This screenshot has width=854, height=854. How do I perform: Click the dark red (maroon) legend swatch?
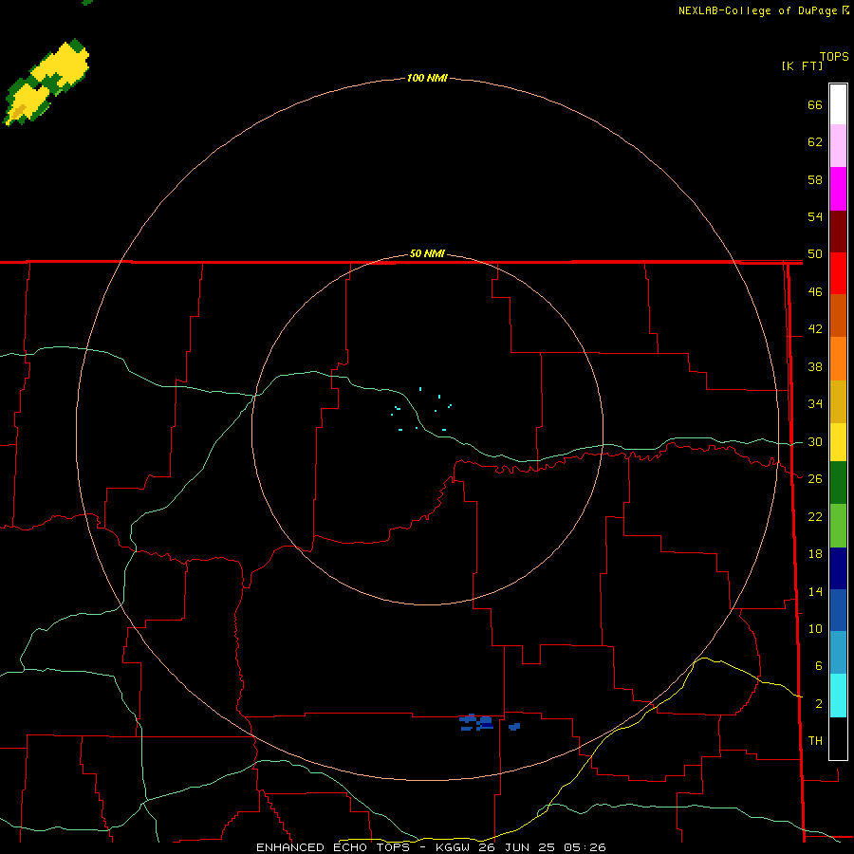pyautogui.click(x=838, y=232)
